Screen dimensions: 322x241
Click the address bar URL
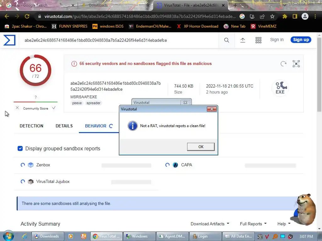(140, 16)
